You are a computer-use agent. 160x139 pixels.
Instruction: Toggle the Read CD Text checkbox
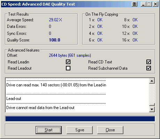point(148,62)
